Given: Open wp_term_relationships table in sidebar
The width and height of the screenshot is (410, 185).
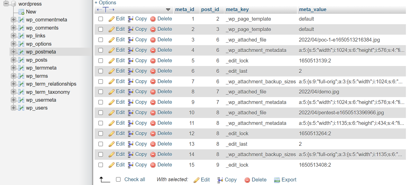Looking at the screenshot, I should [51, 84].
